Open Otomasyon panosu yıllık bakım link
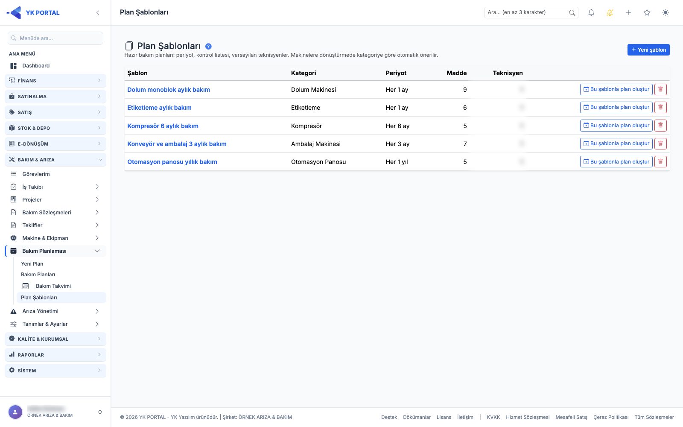The width and height of the screenshot is (683, 427). click(x=172, y=162)
